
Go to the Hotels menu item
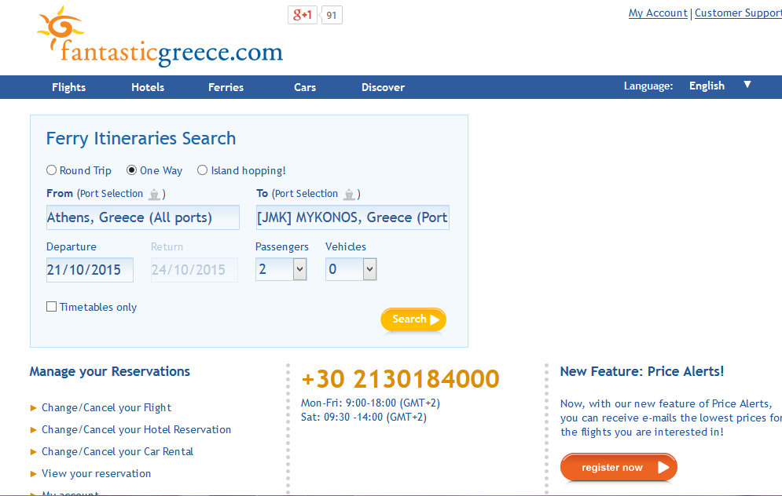click(148, 87)
